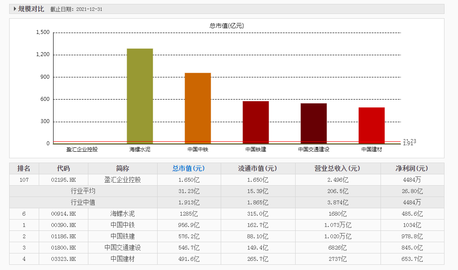Click 营业总收入 value 1.073万亿

[x=338, y=225]
